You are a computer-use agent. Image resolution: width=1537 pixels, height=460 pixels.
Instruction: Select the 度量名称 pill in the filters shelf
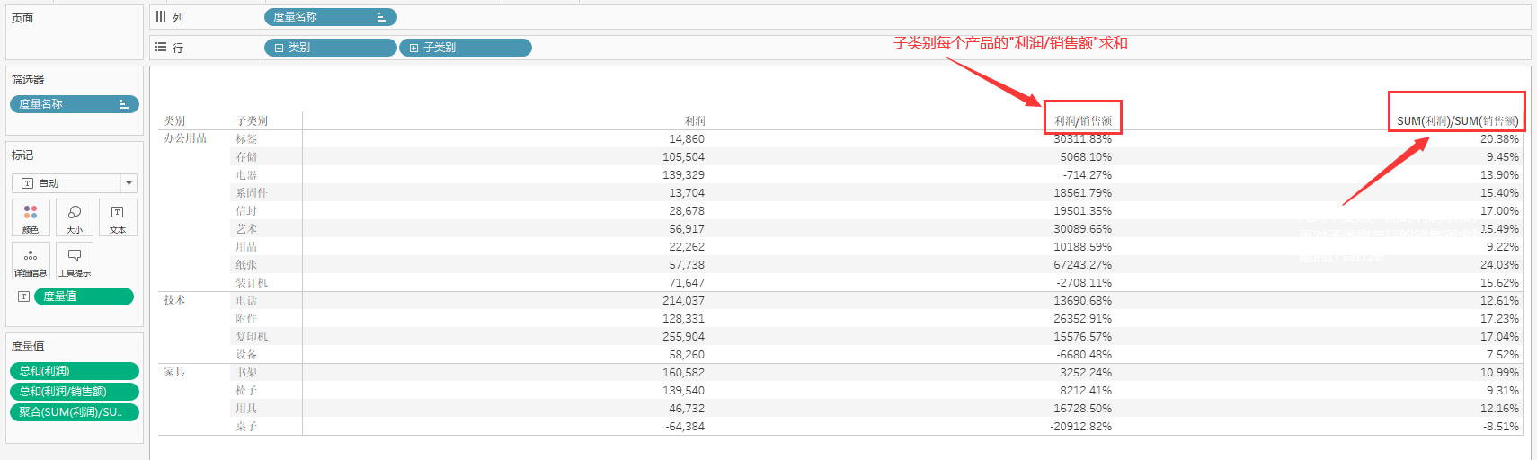[x=75, y=104]
